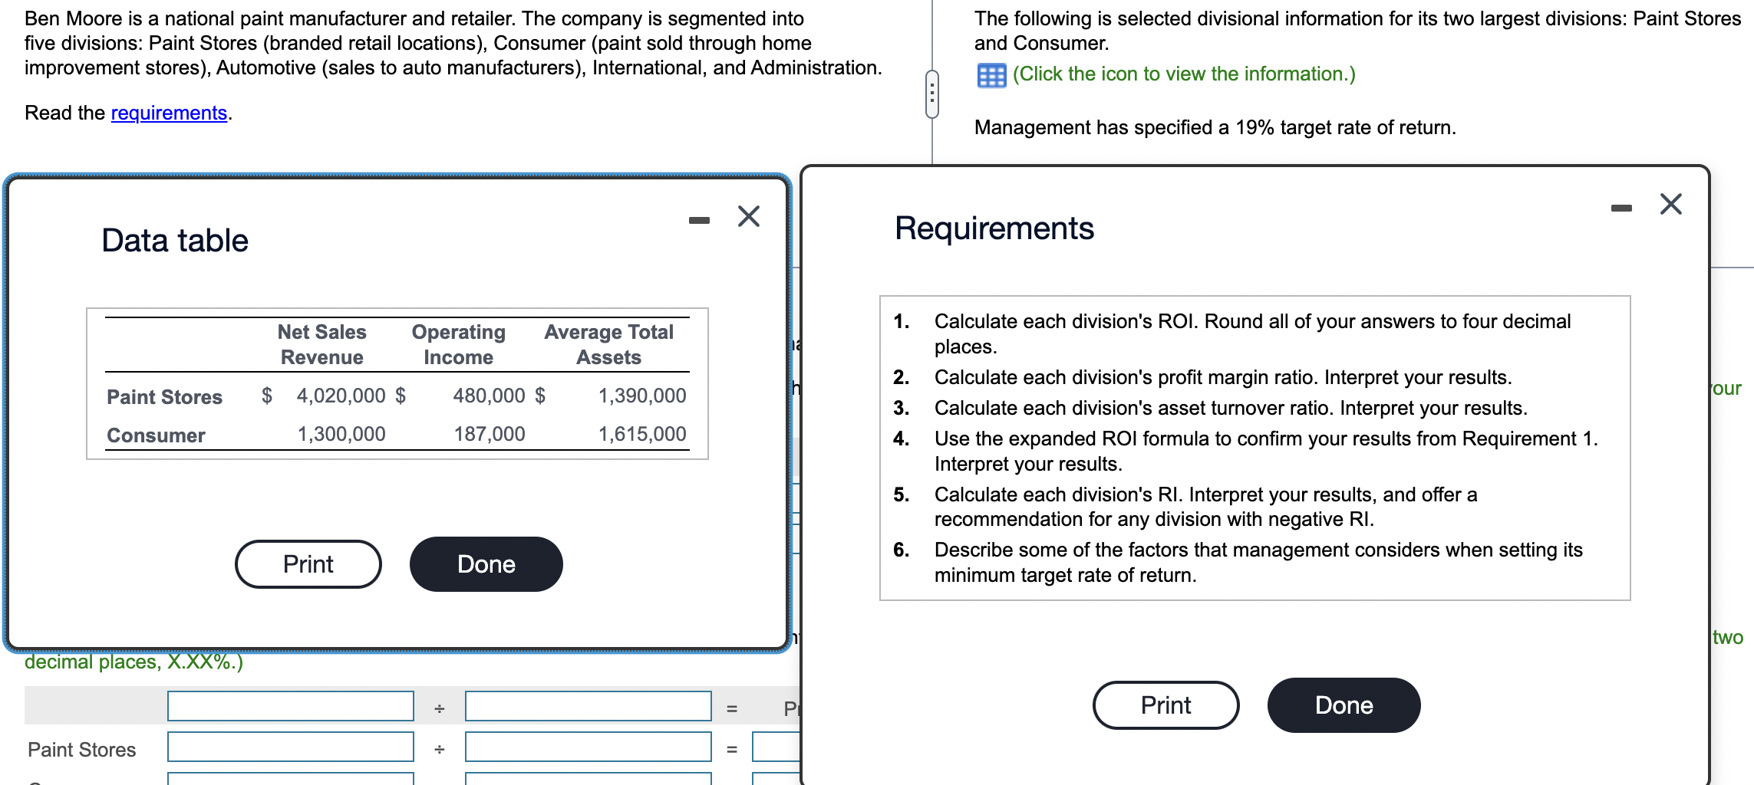Viewport: 1754px width, 785px height.
Task: Click the denominator answer box in the top row
Action: click(x=589, y=706)
